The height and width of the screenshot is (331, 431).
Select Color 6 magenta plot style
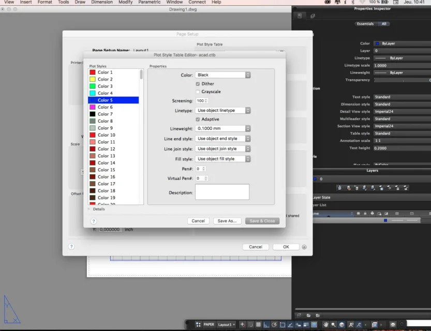coord(105,107)
